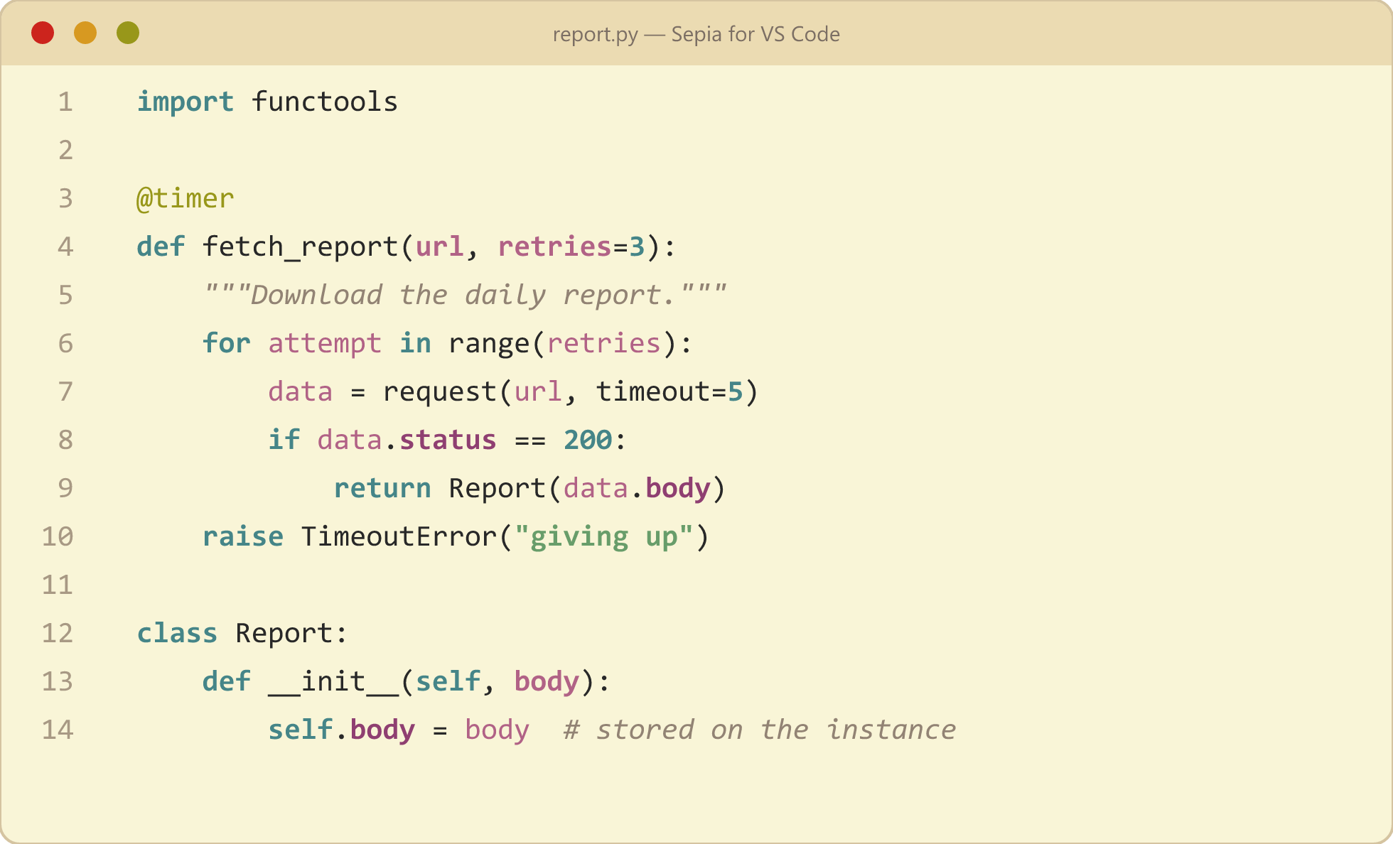Image resolution: width=1393 pixels, height=844 pixels.
Task: Click 'timeout' on line 7
Action: pos(652,391)
